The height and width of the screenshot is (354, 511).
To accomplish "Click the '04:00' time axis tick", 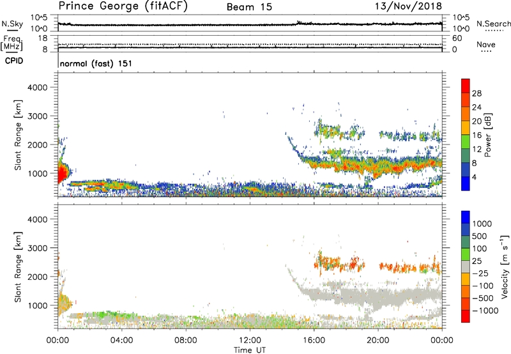I will pos(121,341).
